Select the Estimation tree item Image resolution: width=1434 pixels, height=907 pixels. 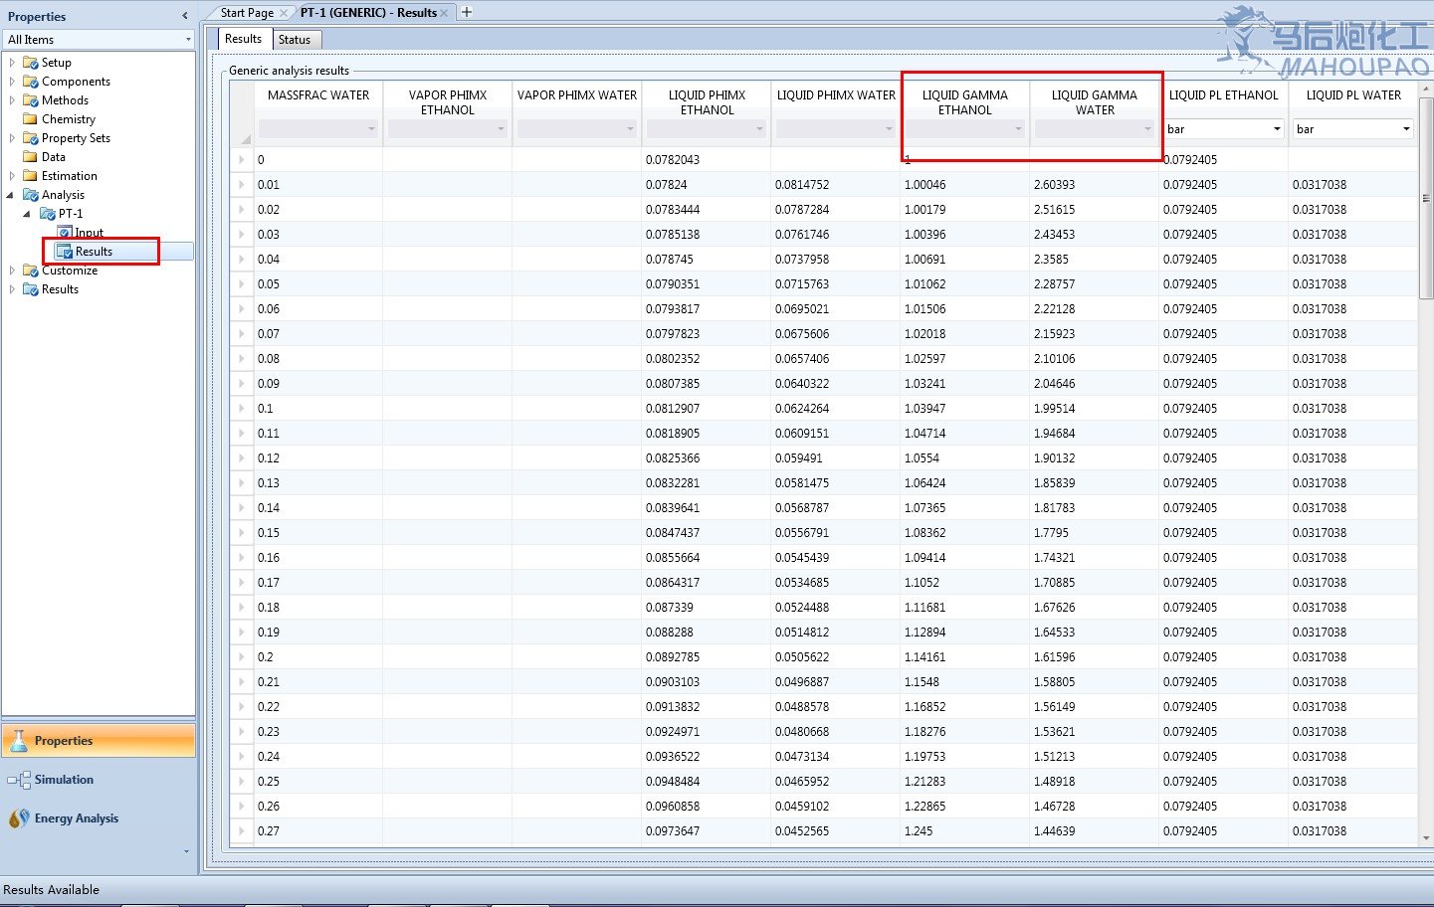point(70,176)
